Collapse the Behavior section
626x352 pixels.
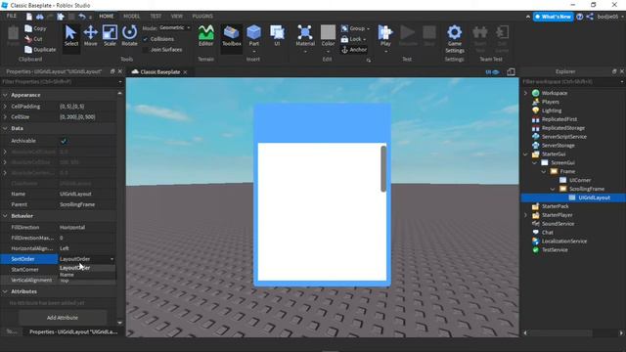click(x=5, y=216)
